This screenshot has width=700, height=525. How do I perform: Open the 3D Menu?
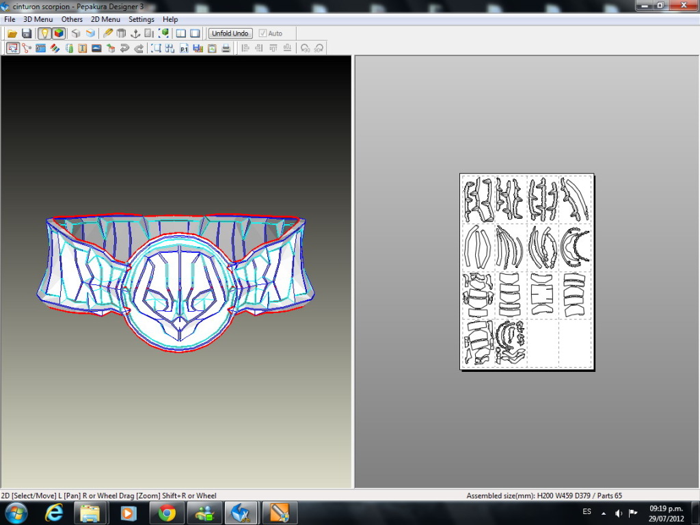click(x=38, y=19)
